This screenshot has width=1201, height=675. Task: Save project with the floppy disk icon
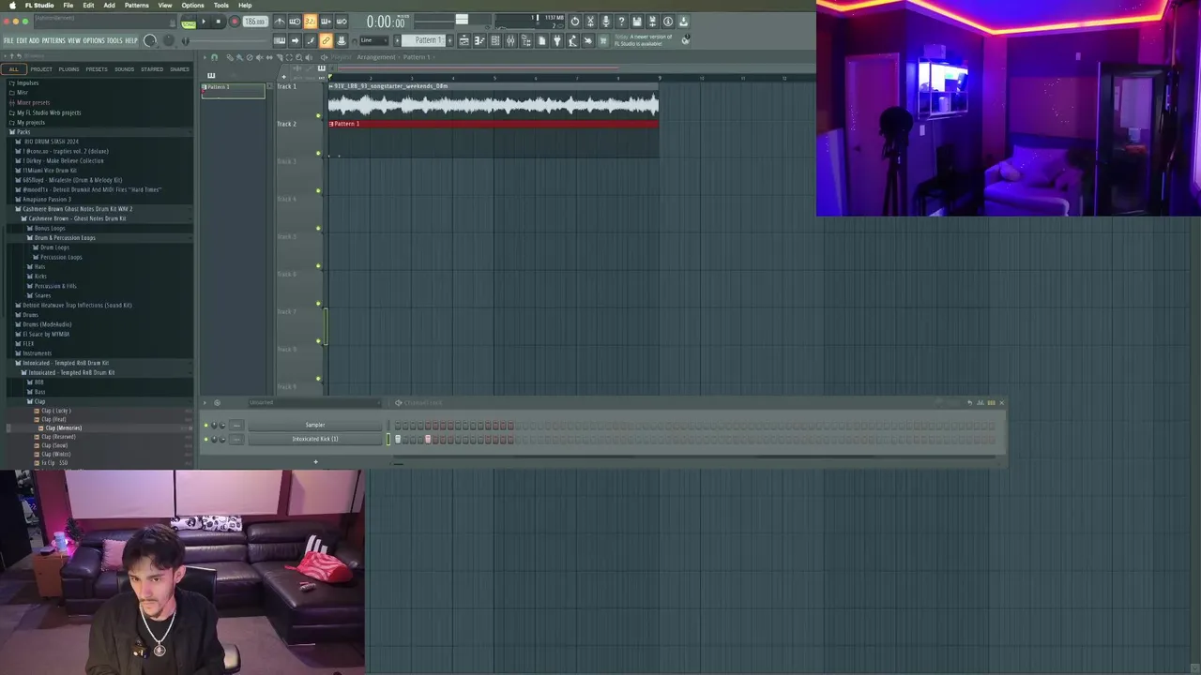(x=637, y=22)
